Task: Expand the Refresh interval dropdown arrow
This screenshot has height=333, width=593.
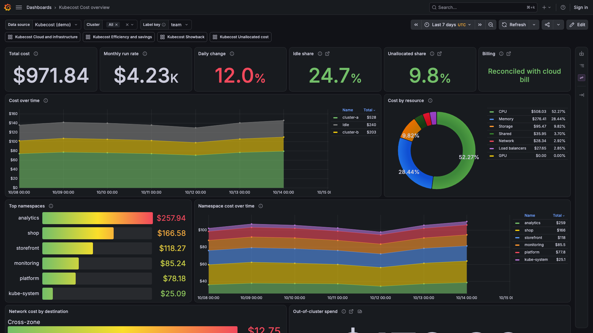Action: pyautogui.click(x=534, y=25)
